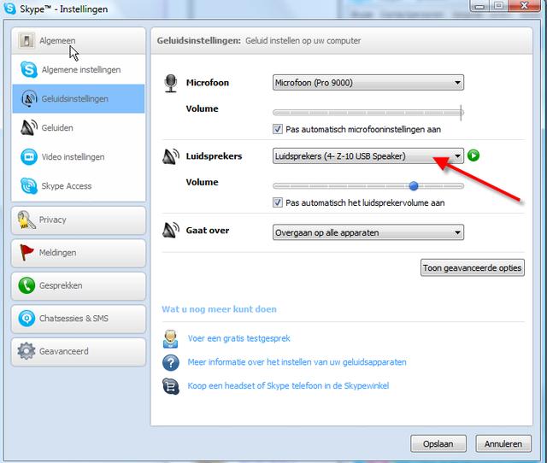Toggle automatic speaker volume checkbox
Image resolution: width=547 pixels, height=463 pixels.
click(x=278, y=202)
